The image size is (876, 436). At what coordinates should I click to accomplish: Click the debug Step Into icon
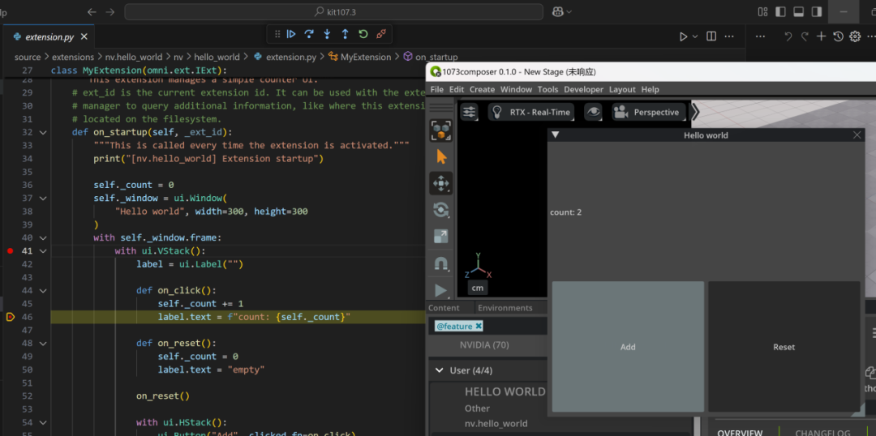[327, 34]
